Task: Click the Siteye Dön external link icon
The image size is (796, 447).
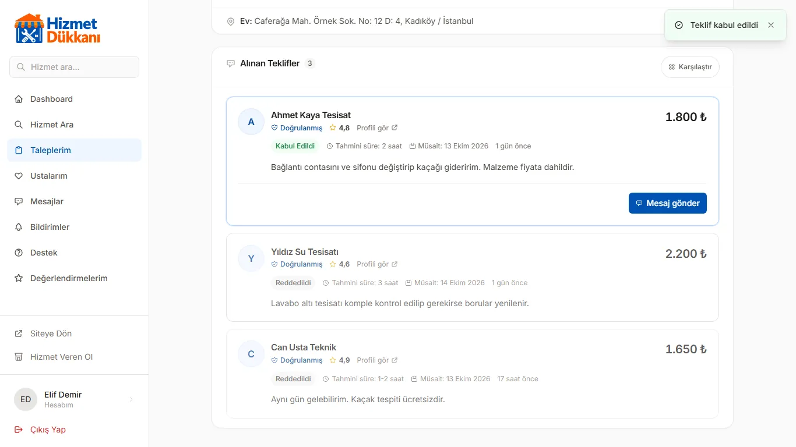Action: click(x=19, y=334)
